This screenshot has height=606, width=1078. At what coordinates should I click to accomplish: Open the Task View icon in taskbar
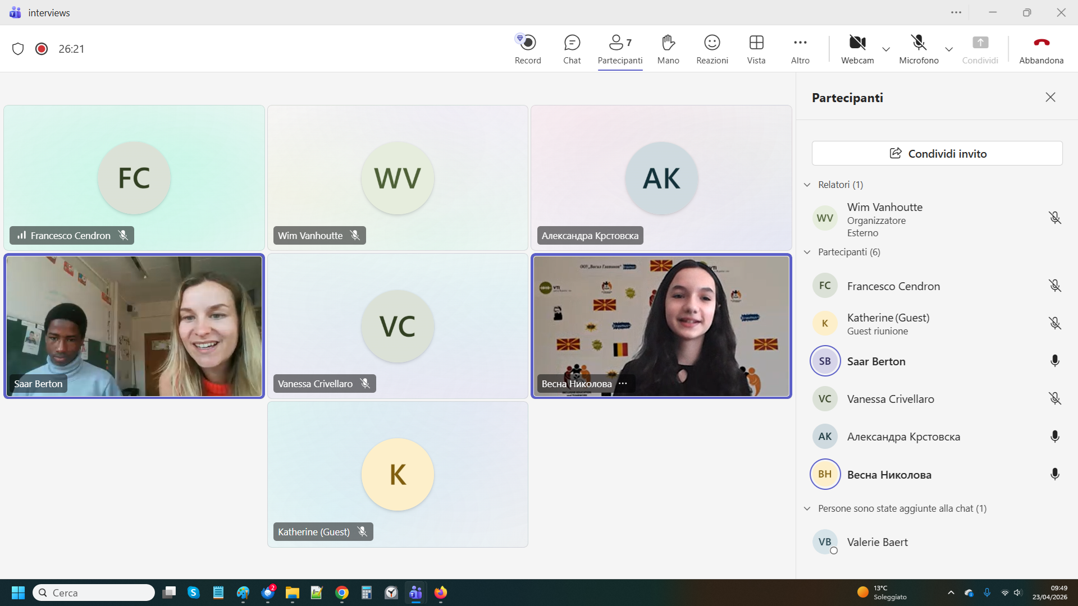[169, 593]
